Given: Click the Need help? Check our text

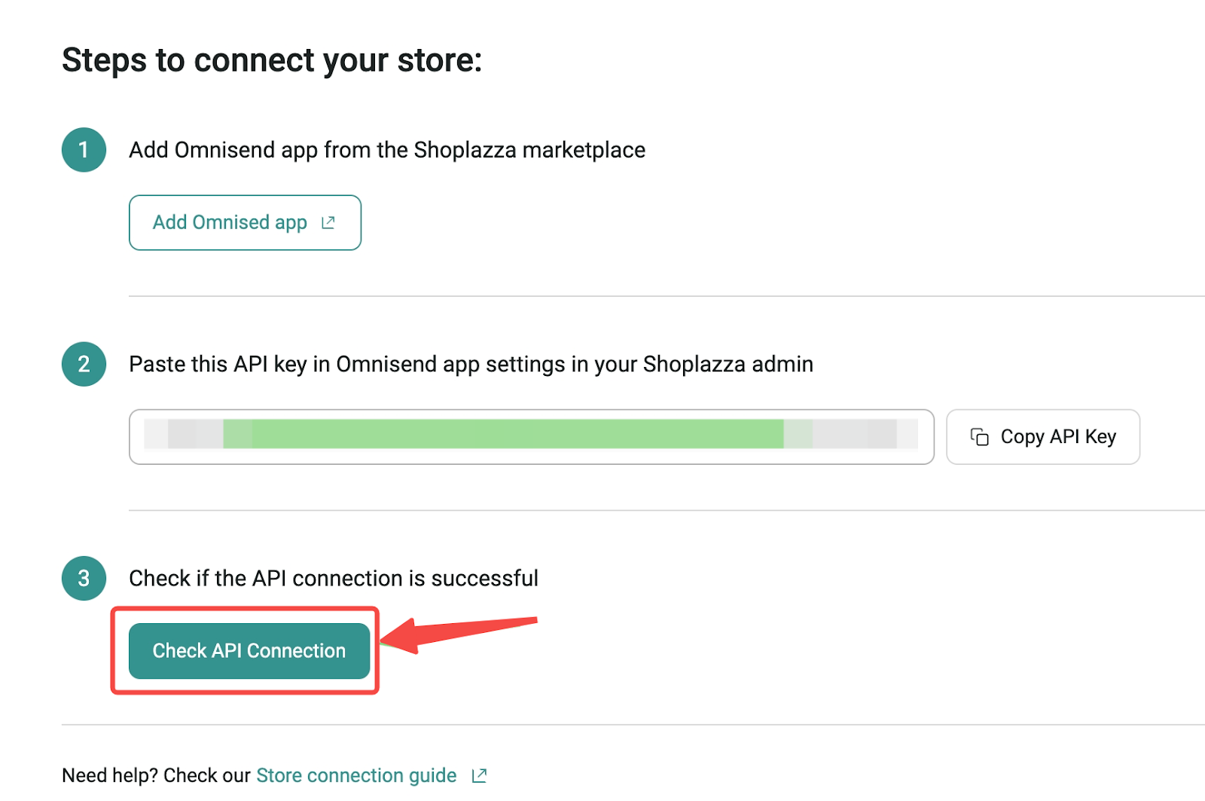Looking at the screenshot, I should click(x=156, y=775).
